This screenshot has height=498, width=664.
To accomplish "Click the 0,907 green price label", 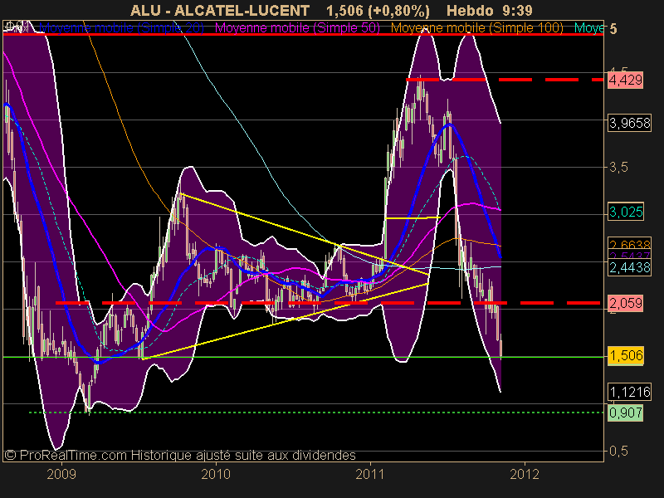I will coord(626,412).
